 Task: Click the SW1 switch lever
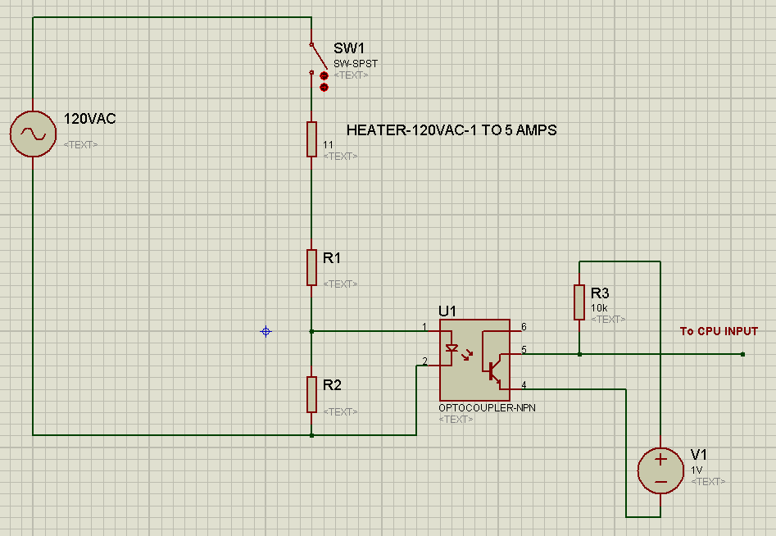point(315,57)
